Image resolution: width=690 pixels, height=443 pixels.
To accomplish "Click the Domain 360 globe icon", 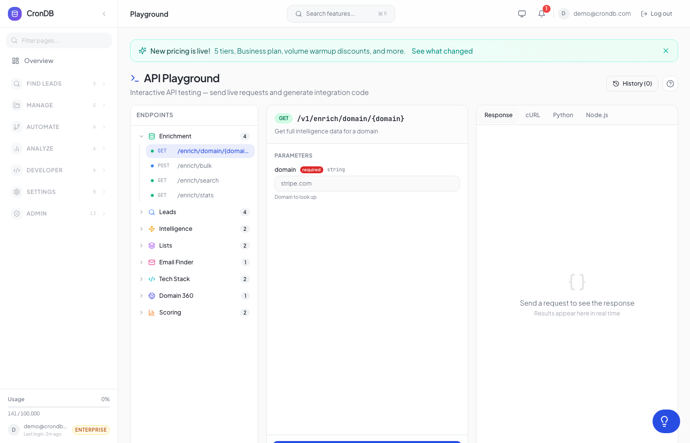I will coord(152,296).
